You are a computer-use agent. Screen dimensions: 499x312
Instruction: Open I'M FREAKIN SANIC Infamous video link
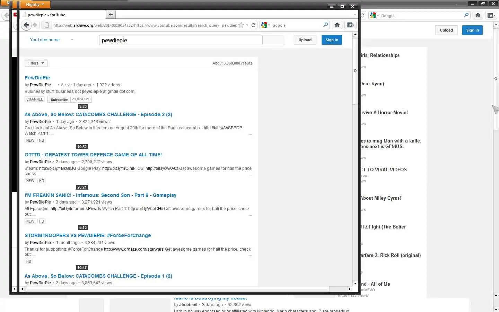pos(100,195)
